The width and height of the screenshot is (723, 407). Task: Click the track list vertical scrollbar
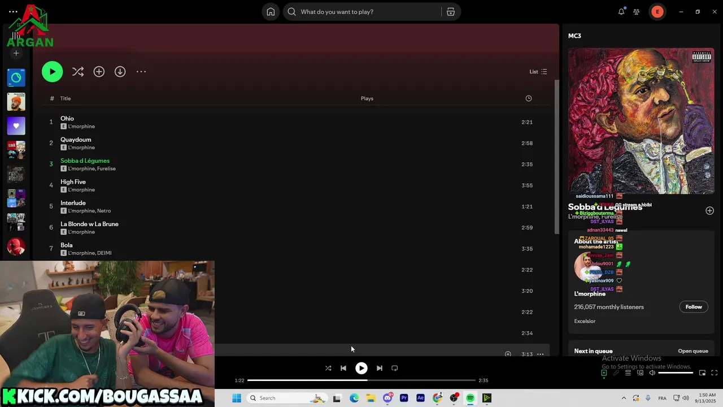[556, 157]
